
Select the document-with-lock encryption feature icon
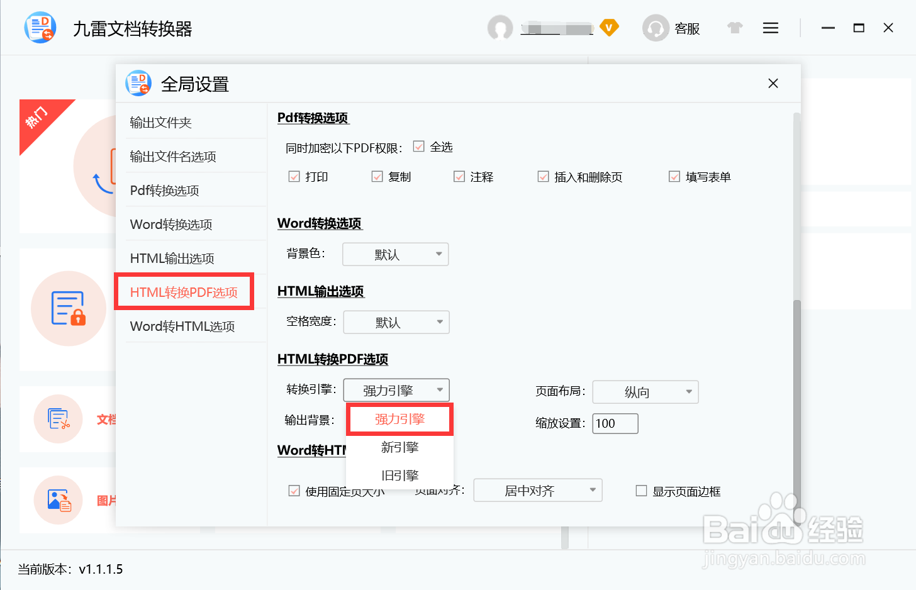point(68,308)
